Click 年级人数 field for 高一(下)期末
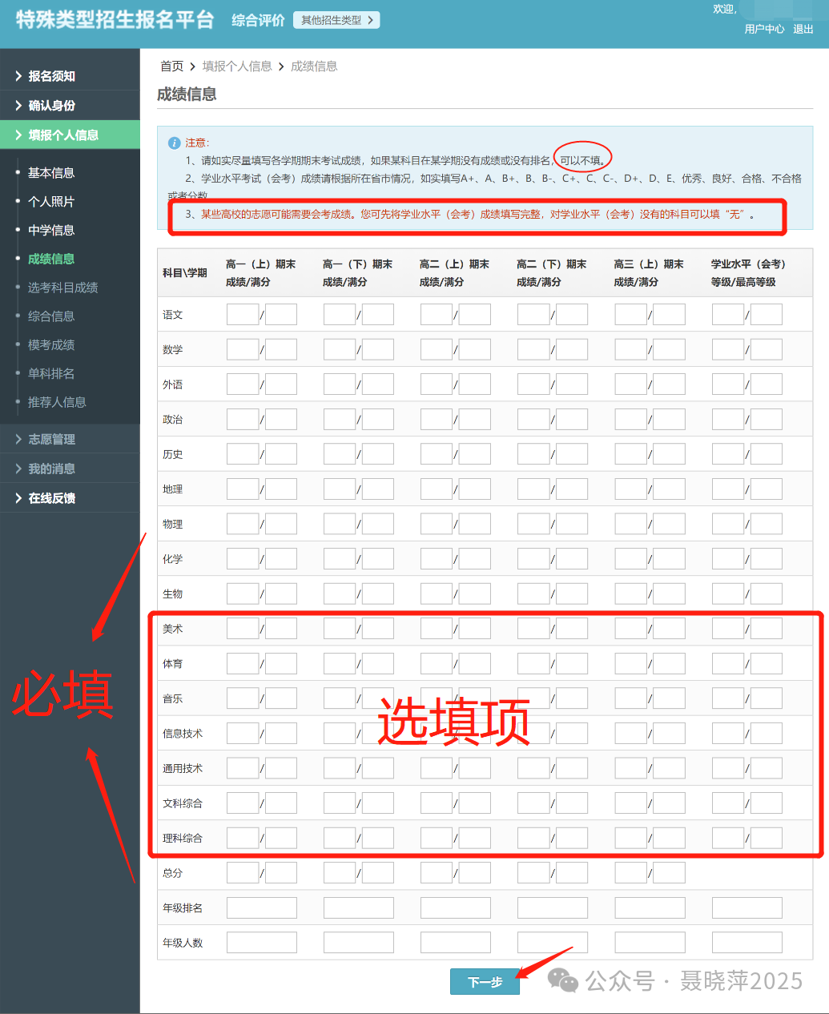This screenshot has height=1014, width=829. pos(359,942)
